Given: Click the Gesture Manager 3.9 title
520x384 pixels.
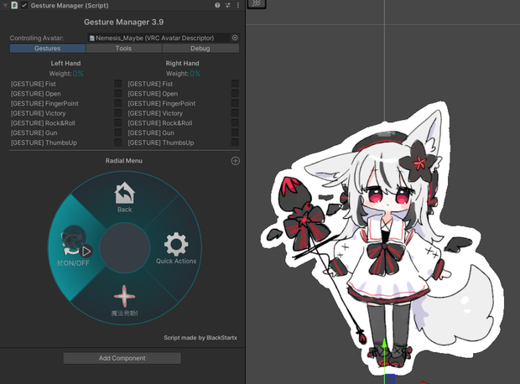Looking at the screenshot, I should (123, 22).
